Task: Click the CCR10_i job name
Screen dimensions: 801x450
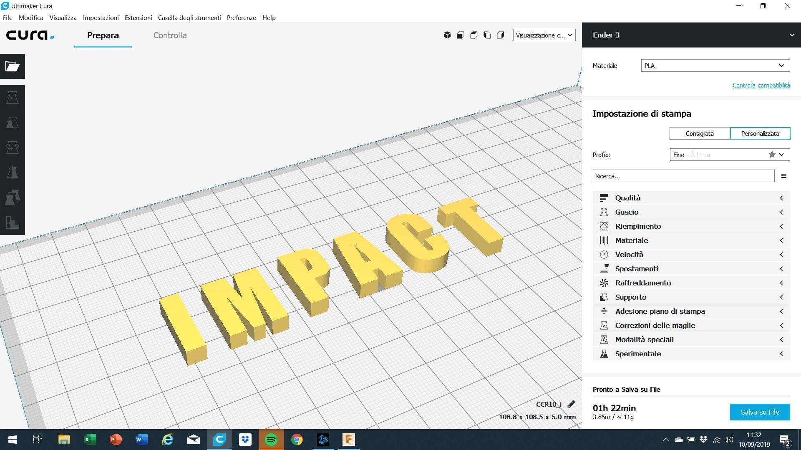Action: tap(549, 404)
